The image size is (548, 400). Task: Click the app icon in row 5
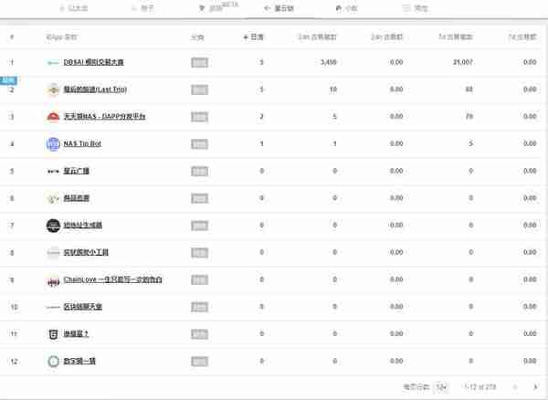coord(53,171)
